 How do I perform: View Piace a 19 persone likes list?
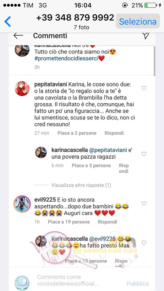click(x=69, y=222)
